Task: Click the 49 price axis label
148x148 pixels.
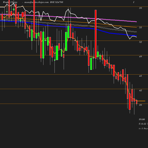Action: point(140,57)
